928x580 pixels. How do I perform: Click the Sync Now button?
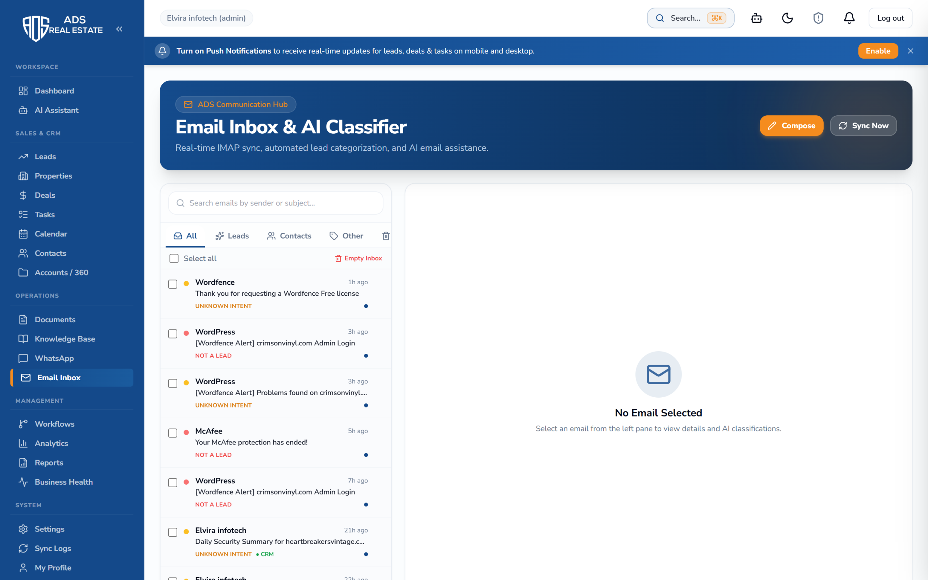click(863, 126)
